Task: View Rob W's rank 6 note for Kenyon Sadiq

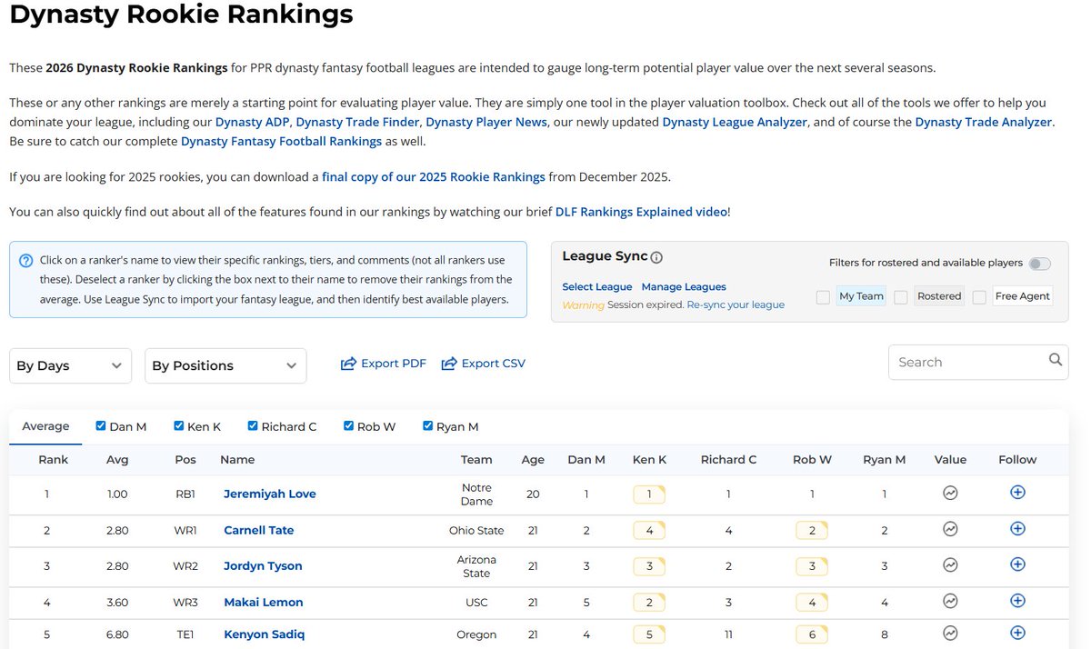Action: pyautogui.click(x=812, y=634)
